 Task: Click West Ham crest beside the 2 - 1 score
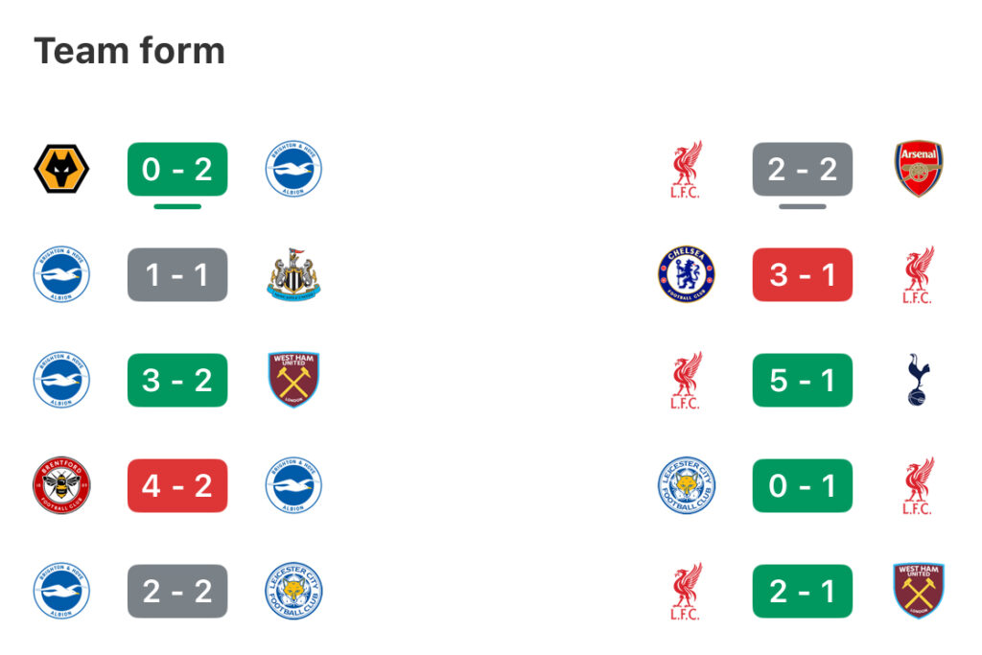(x=918, y=591)
